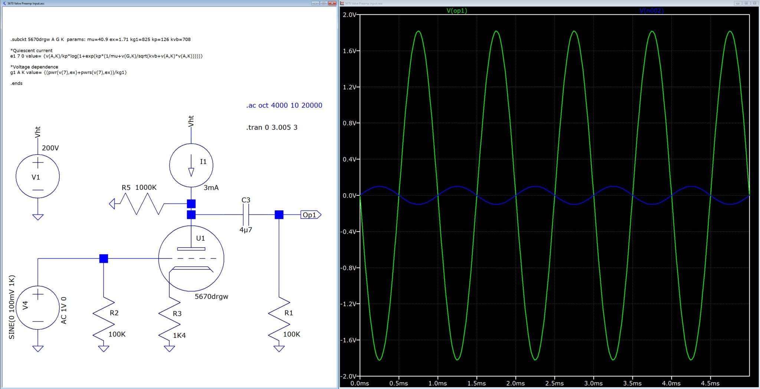Click the 0.0ms time axis label
Image resolution: width=760 pixels, height=389 pixels.
(x=360, y=383)
